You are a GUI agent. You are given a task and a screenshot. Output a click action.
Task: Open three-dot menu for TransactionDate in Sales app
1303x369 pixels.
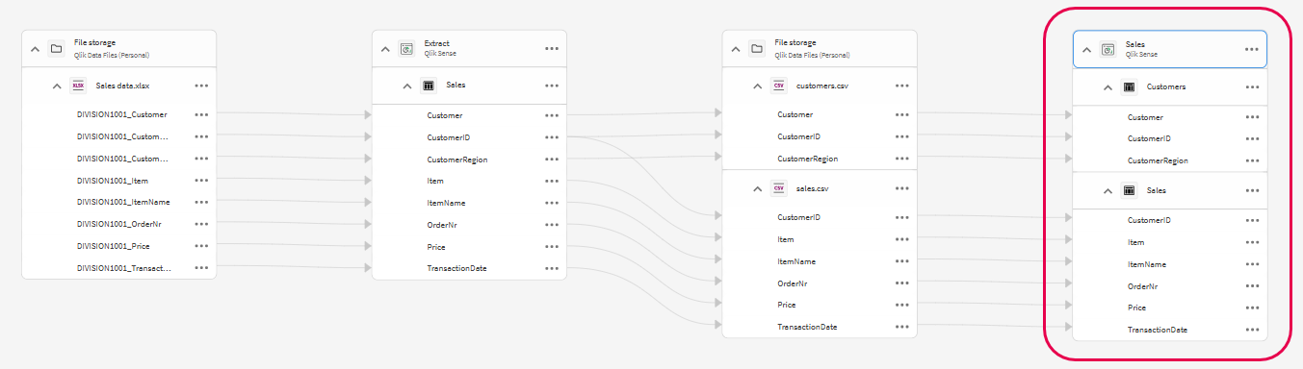[1252, 330]
